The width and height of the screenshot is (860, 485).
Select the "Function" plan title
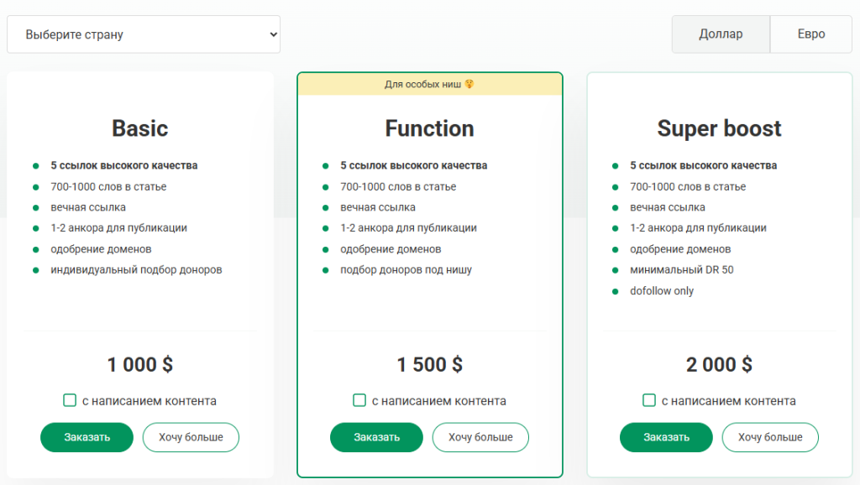coord(429,128)
